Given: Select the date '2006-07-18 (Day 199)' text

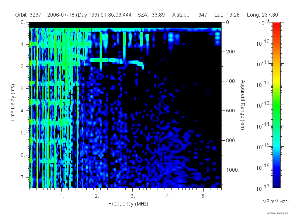Looking at the screenshot, I should (x=73, y=15).
